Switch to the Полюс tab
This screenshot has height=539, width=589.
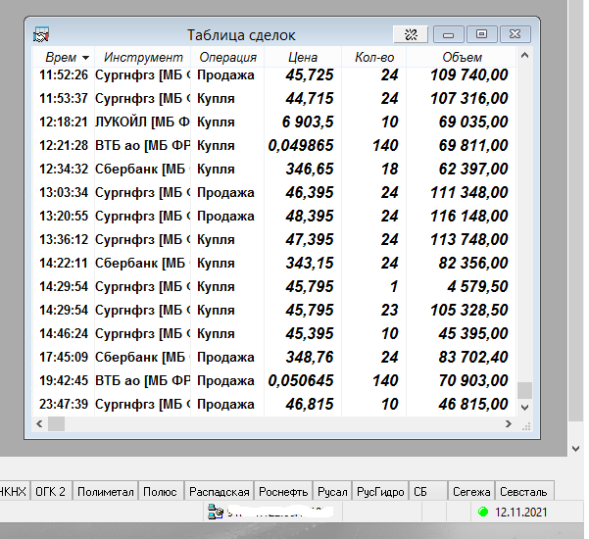161,491
